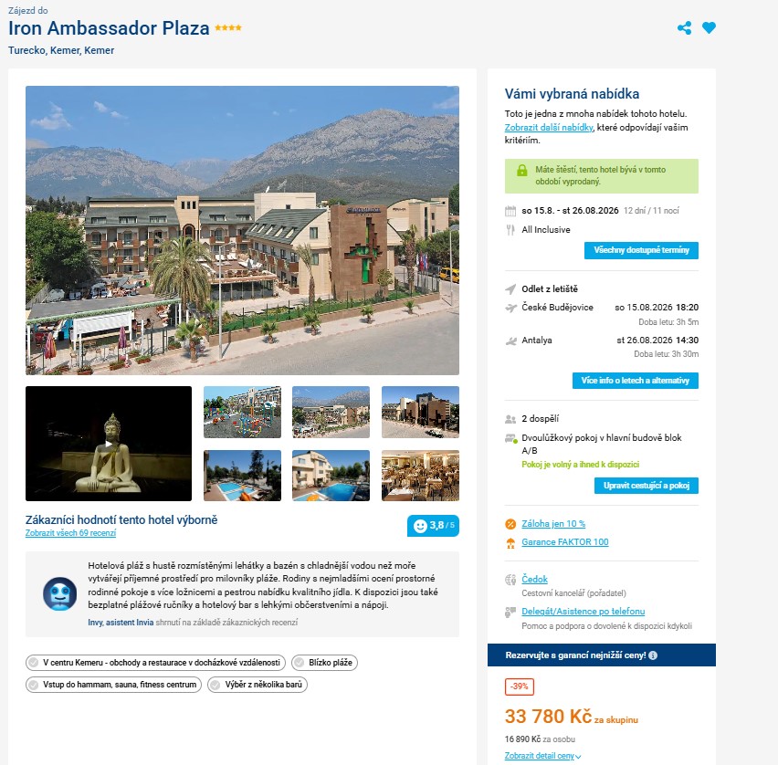The height and width of the screenshot is (765, 778).
Task: Select the Blízko pláže tag chip
Action: tap(324, 663)
